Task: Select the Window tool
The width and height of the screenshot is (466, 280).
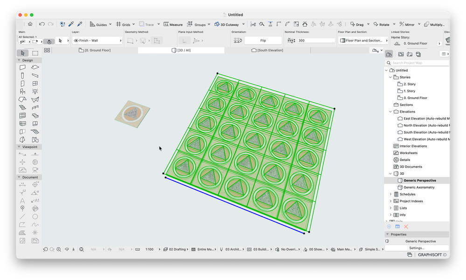Action: tap(35, 84)
